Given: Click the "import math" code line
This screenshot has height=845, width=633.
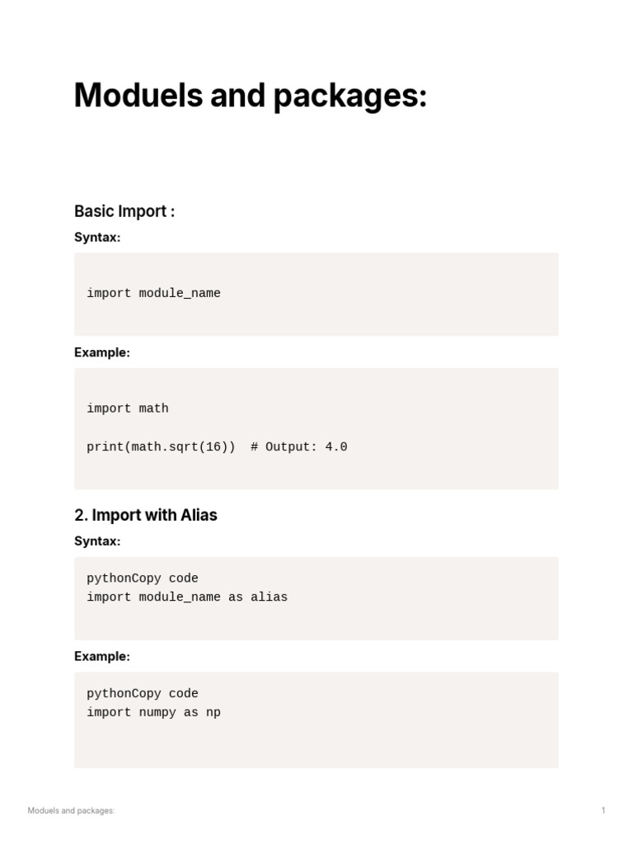Looking at the screenshot, I should (128, 408).
